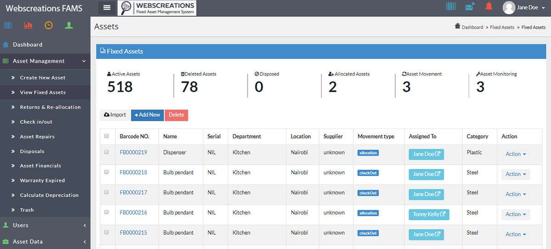This screenshot has width=551, height=249.
Task: Click the cloud icon on Import button
Action: (x=107, y=115)
